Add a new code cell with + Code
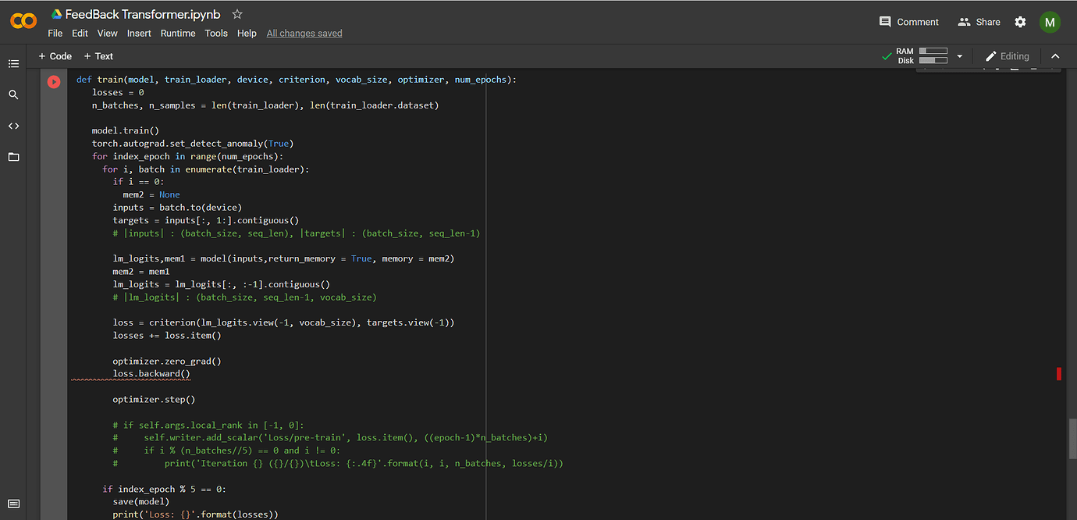This screenshot has width=1077, height=520. (x=55, y=56)
